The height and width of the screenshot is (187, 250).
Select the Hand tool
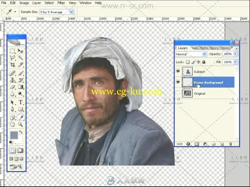coord(13,124)
